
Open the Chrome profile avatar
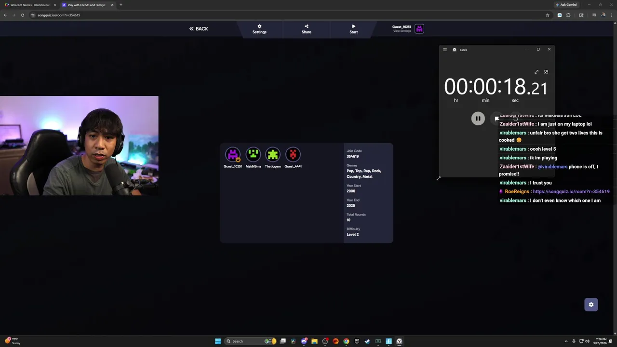pyautogui.click(x=603, y=15)
